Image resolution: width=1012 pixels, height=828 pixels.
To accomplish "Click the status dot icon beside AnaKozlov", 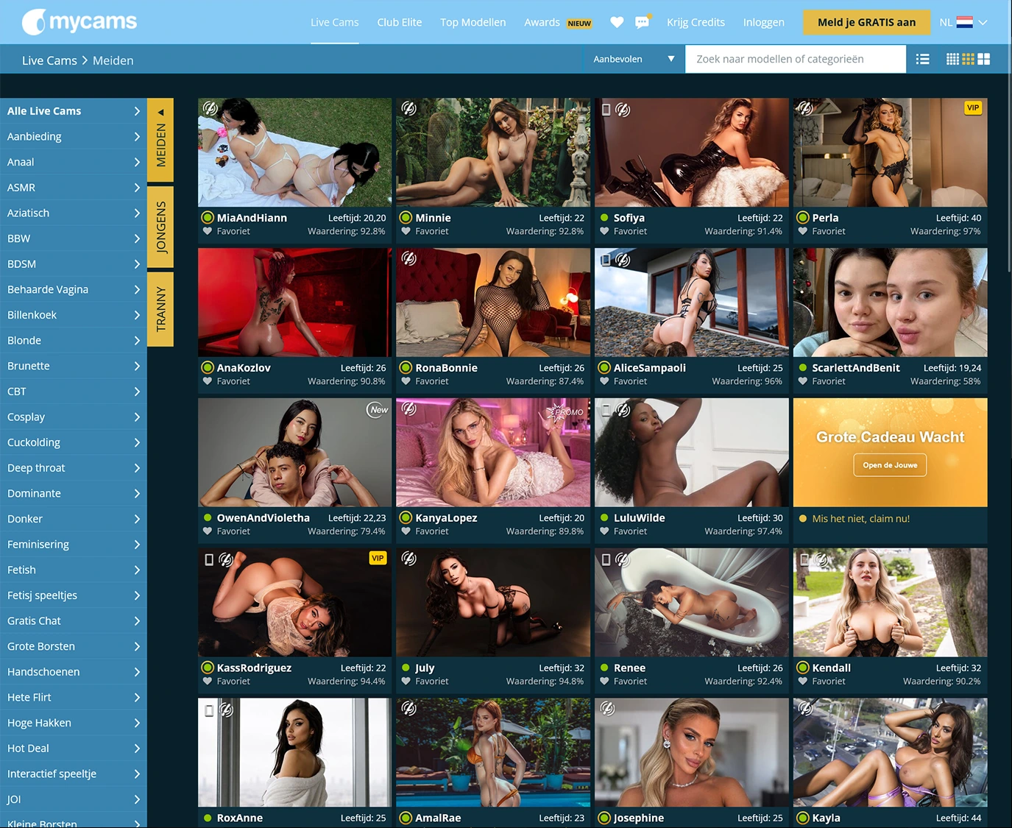I will (x=208, y=367).
